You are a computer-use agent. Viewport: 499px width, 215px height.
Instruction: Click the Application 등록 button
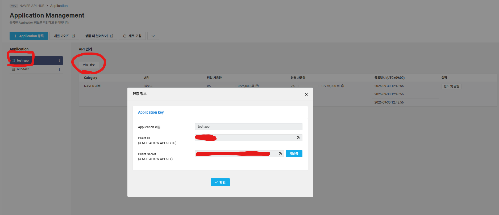coord(29,36)
